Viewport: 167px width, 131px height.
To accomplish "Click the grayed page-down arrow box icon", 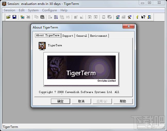I will tap(96, 17).
